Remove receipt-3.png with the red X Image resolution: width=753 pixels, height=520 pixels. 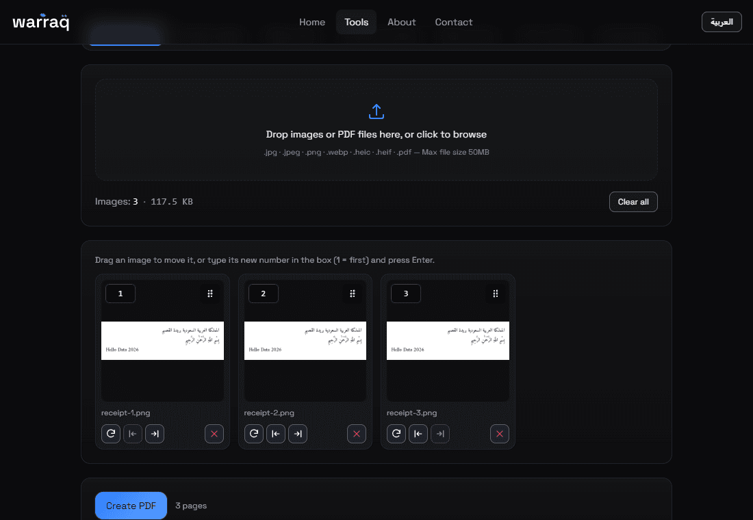tap(500, 434)
